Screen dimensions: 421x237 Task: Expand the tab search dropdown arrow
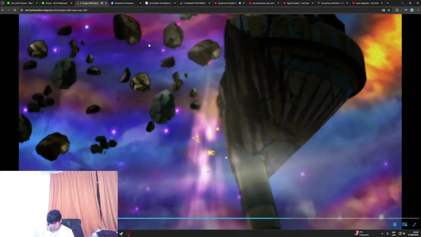coord(2,3)
